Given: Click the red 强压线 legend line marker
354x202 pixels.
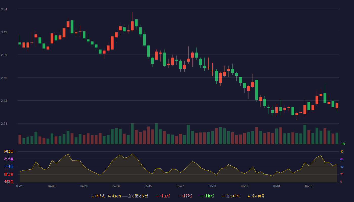Looking at the screenshot, I should (158, 196).
